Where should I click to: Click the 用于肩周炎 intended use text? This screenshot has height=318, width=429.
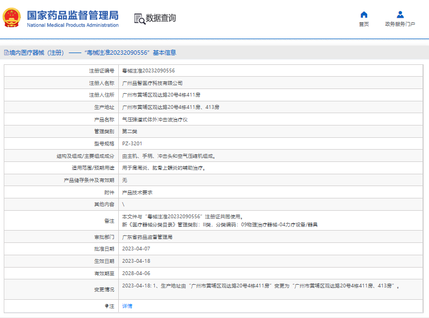pyautogui.click(x=163, y=168)
